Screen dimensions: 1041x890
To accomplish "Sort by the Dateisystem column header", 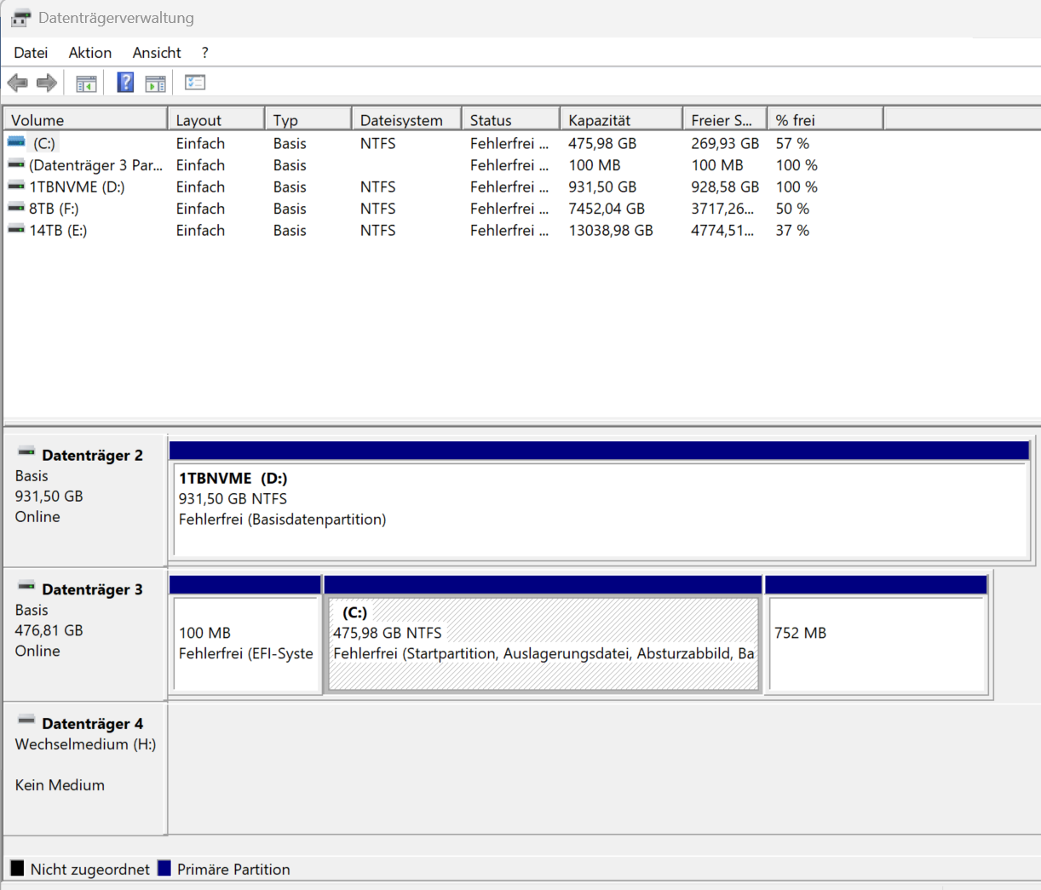I will 406,120.
